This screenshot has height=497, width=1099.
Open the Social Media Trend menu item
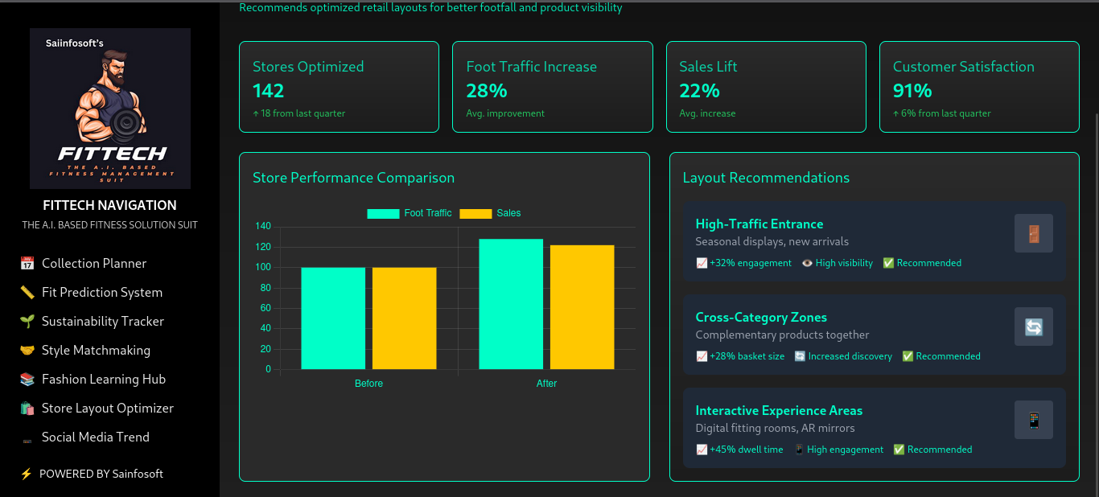pos(95,437)
